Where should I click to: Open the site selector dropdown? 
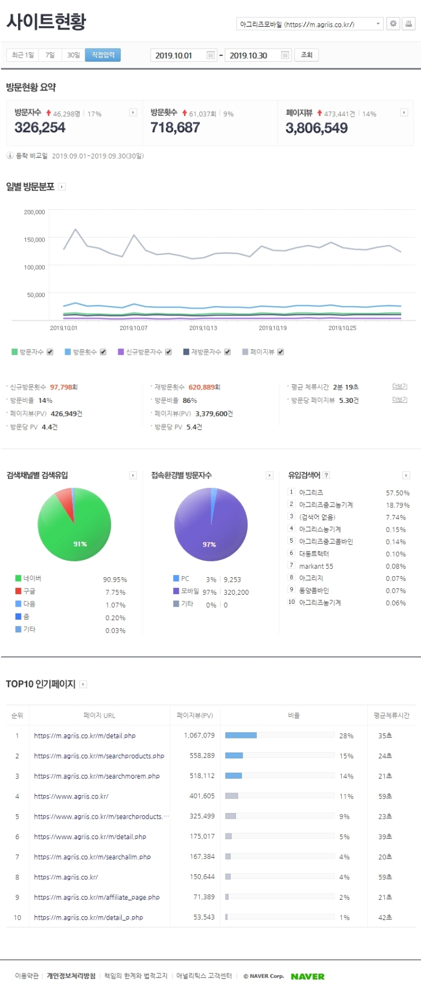[310, 24]
